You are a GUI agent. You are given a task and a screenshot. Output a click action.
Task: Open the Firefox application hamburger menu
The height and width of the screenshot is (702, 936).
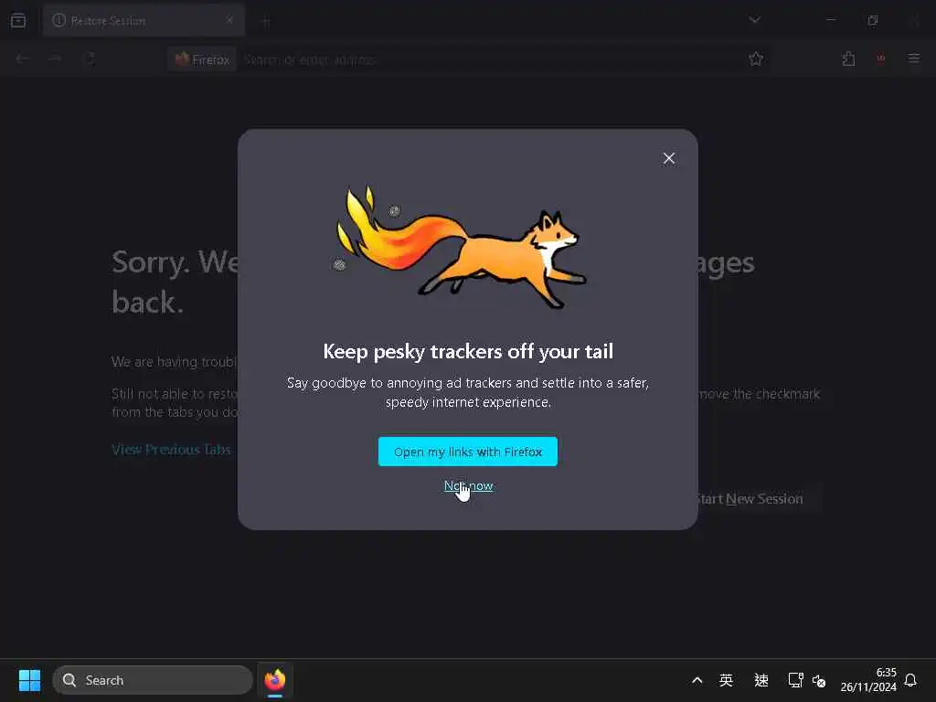pos(914,58)
